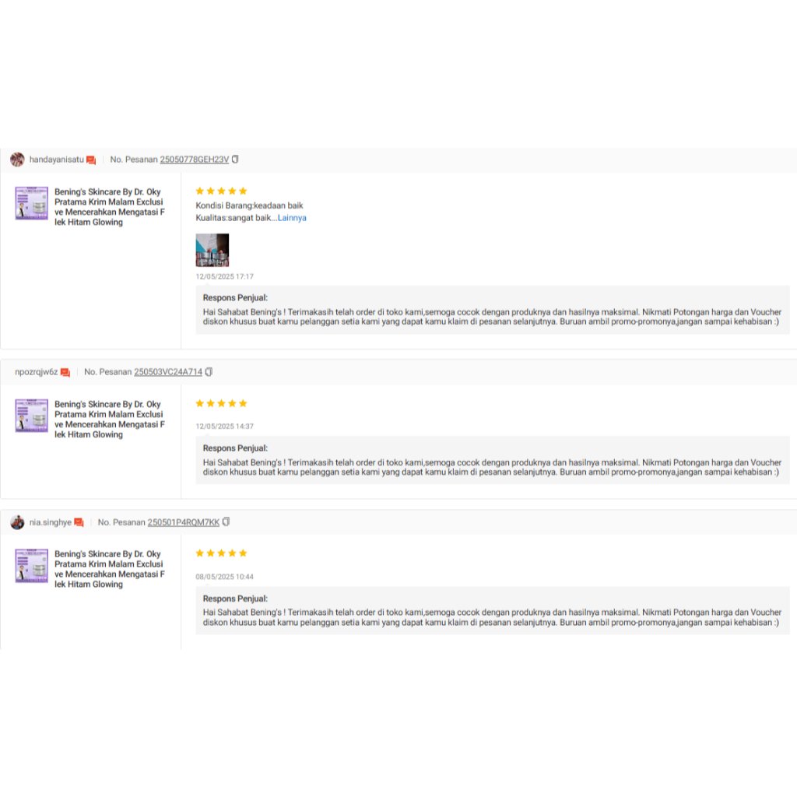Viewport: 797px width, 797px height.
Task: Start chat with nia.singhye via icon
Action: 79,522
